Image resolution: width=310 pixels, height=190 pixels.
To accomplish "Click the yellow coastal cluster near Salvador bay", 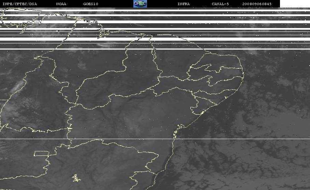I will [202, 113].
